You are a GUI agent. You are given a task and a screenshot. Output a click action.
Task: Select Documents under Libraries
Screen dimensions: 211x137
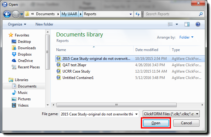pos(27,86)
